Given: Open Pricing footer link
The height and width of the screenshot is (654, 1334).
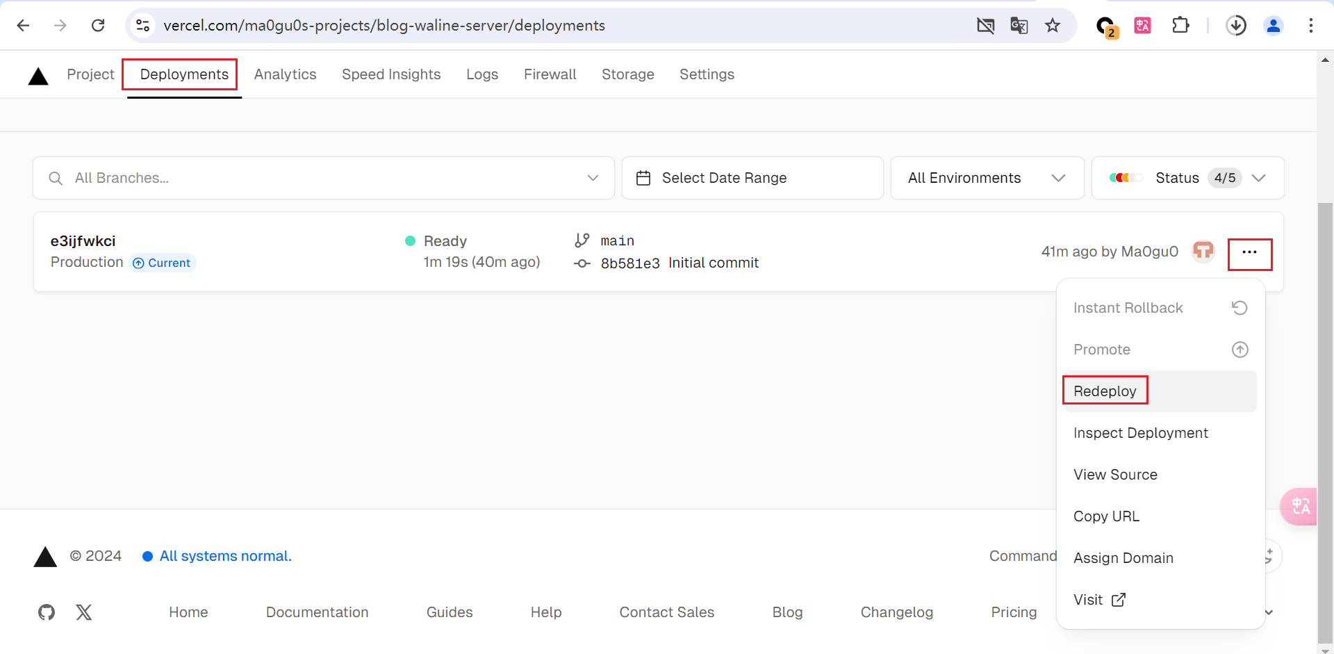Looking at the screenshot, I should click(x=1014, y=612).
